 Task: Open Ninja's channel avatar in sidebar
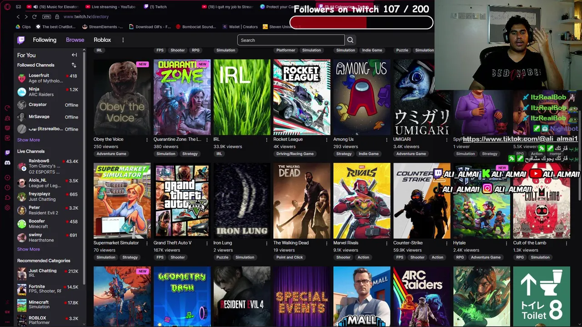[21, 92]
